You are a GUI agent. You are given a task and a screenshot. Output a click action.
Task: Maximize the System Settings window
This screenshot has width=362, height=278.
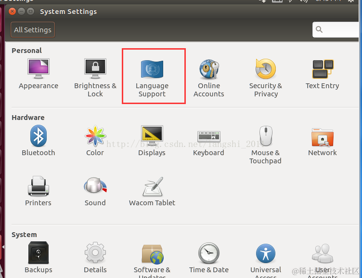[30, 12]
